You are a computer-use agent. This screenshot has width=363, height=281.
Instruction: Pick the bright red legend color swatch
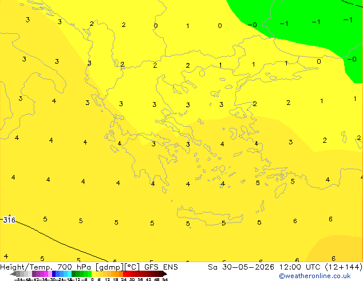[125, 274]
